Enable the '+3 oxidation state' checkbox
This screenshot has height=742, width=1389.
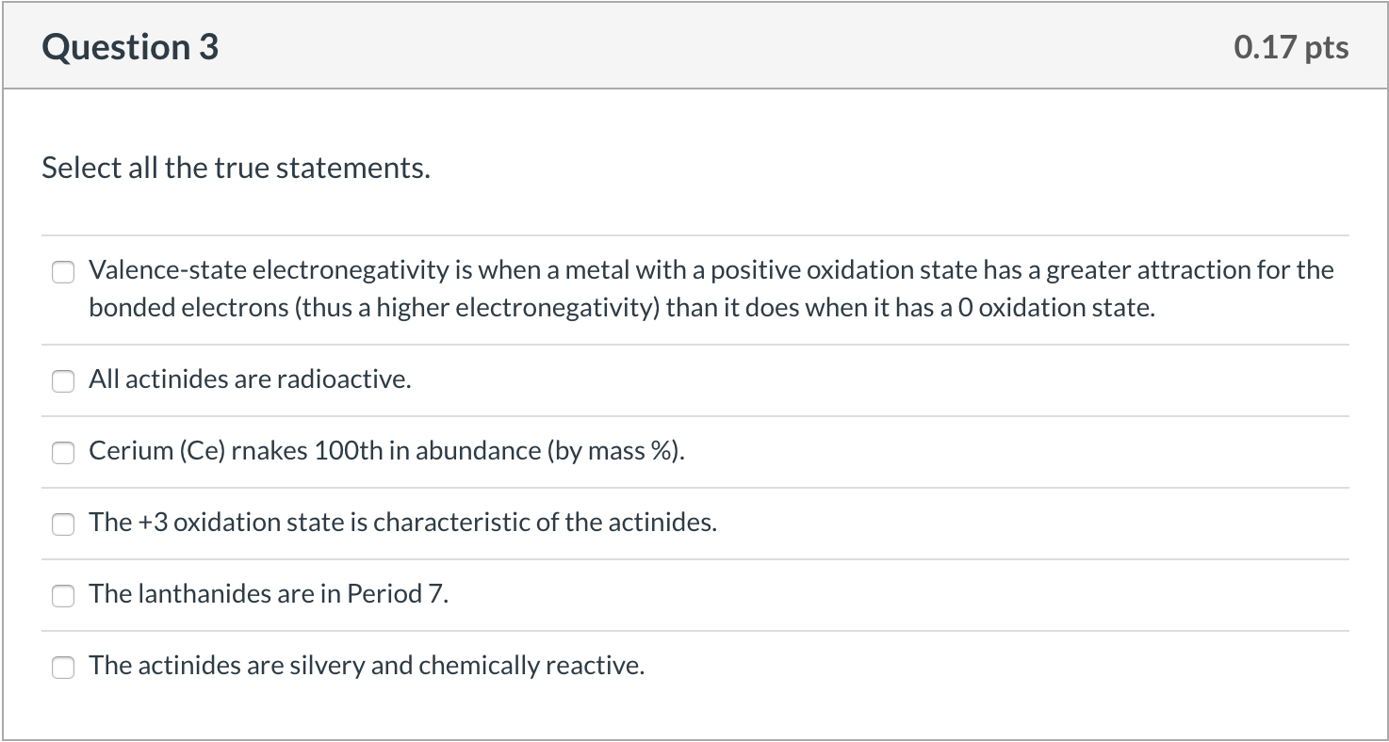tap(63, 524)
